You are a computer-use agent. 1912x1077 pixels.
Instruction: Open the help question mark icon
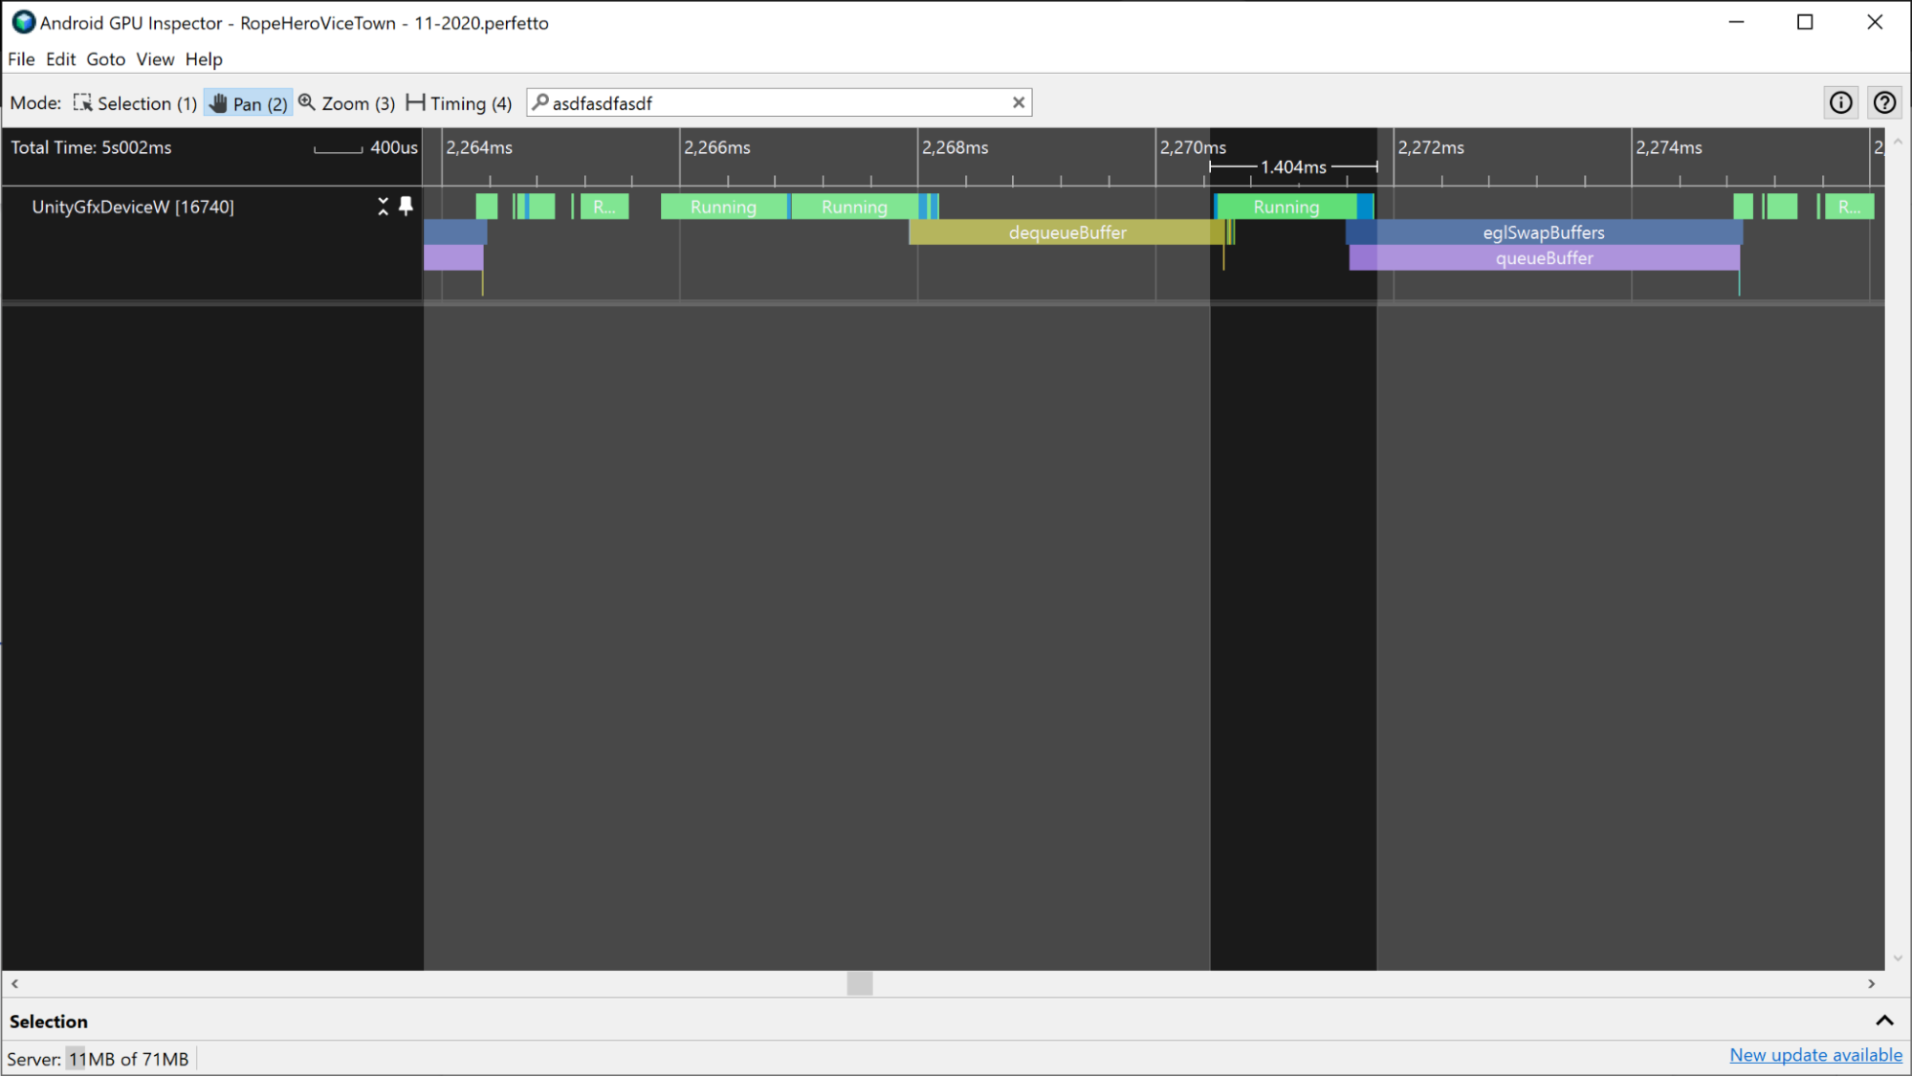coord(1884,102)
